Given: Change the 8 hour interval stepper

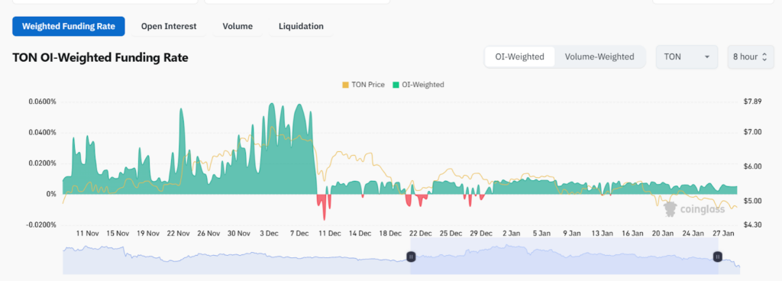Looking at the screenshot, I should click(751, 57).
